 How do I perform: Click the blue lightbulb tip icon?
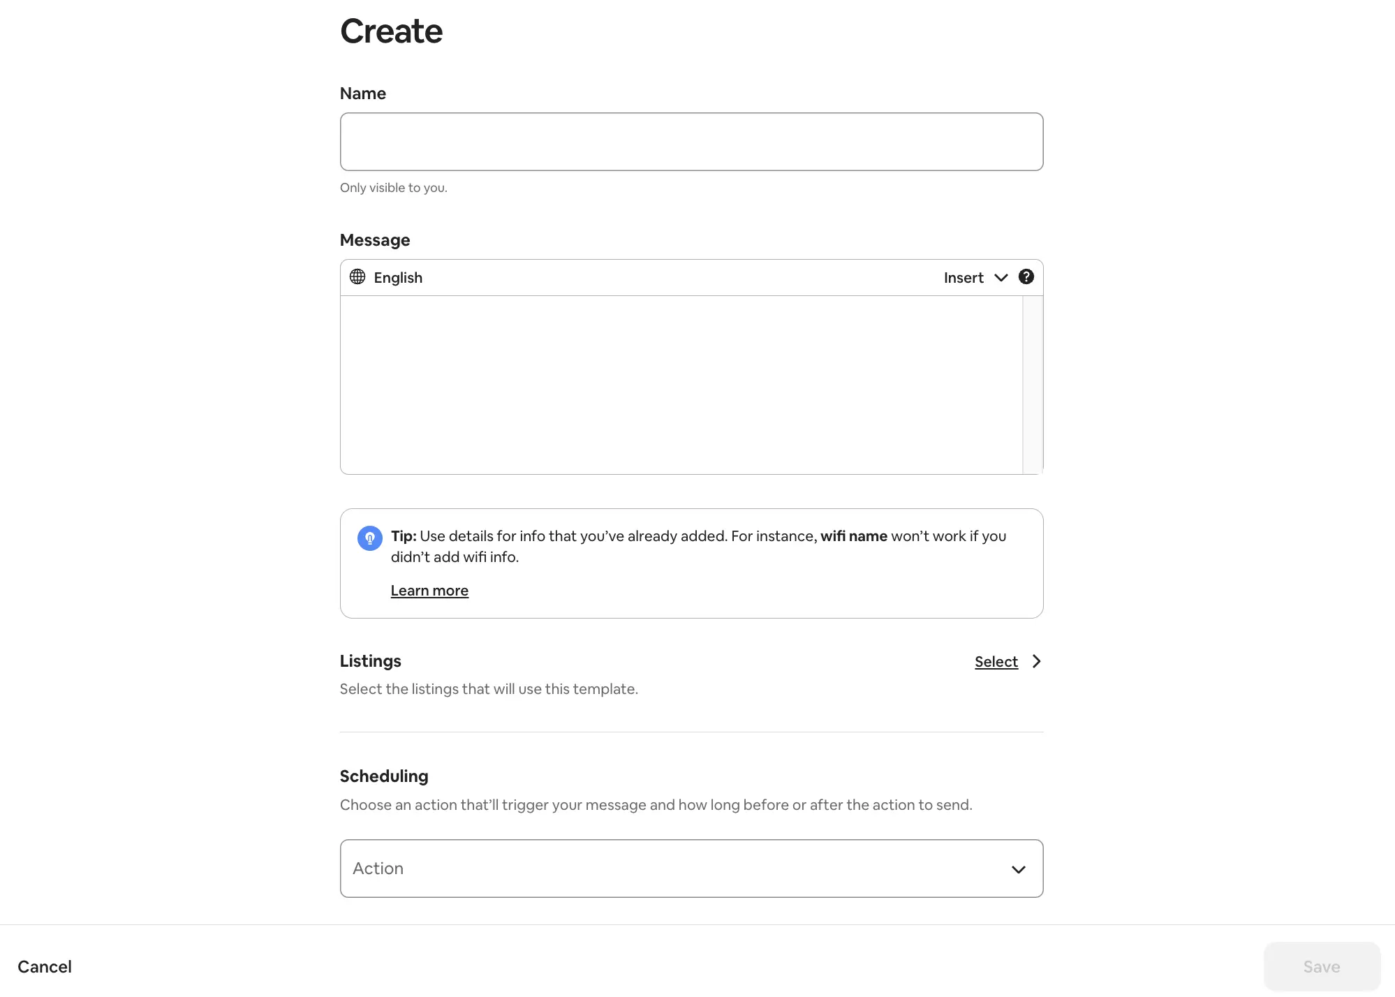[369, 538]
